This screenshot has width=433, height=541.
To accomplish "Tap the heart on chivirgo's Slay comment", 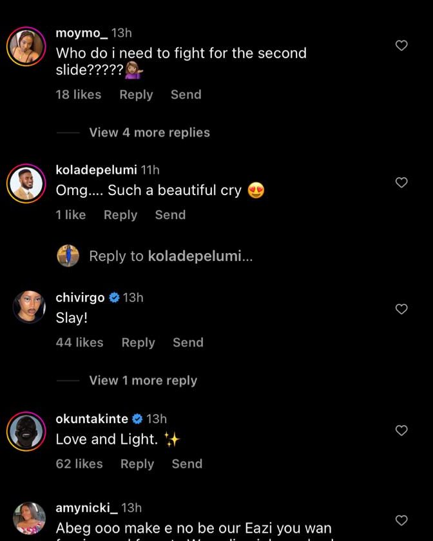I will tap(401, 309).
